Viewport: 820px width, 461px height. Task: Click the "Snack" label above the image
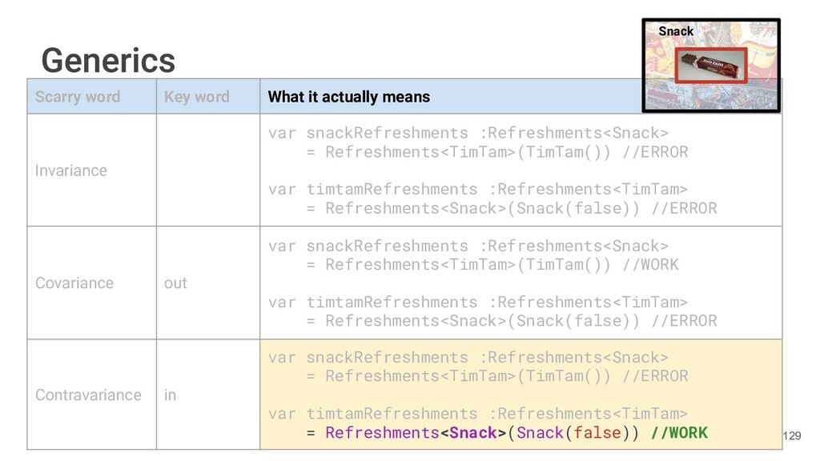coord(676,31)
